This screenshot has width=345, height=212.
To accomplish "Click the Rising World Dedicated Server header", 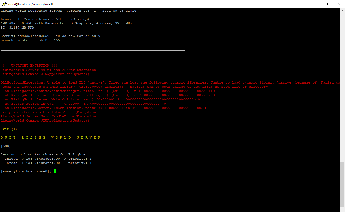I will [x=31, y=11].
